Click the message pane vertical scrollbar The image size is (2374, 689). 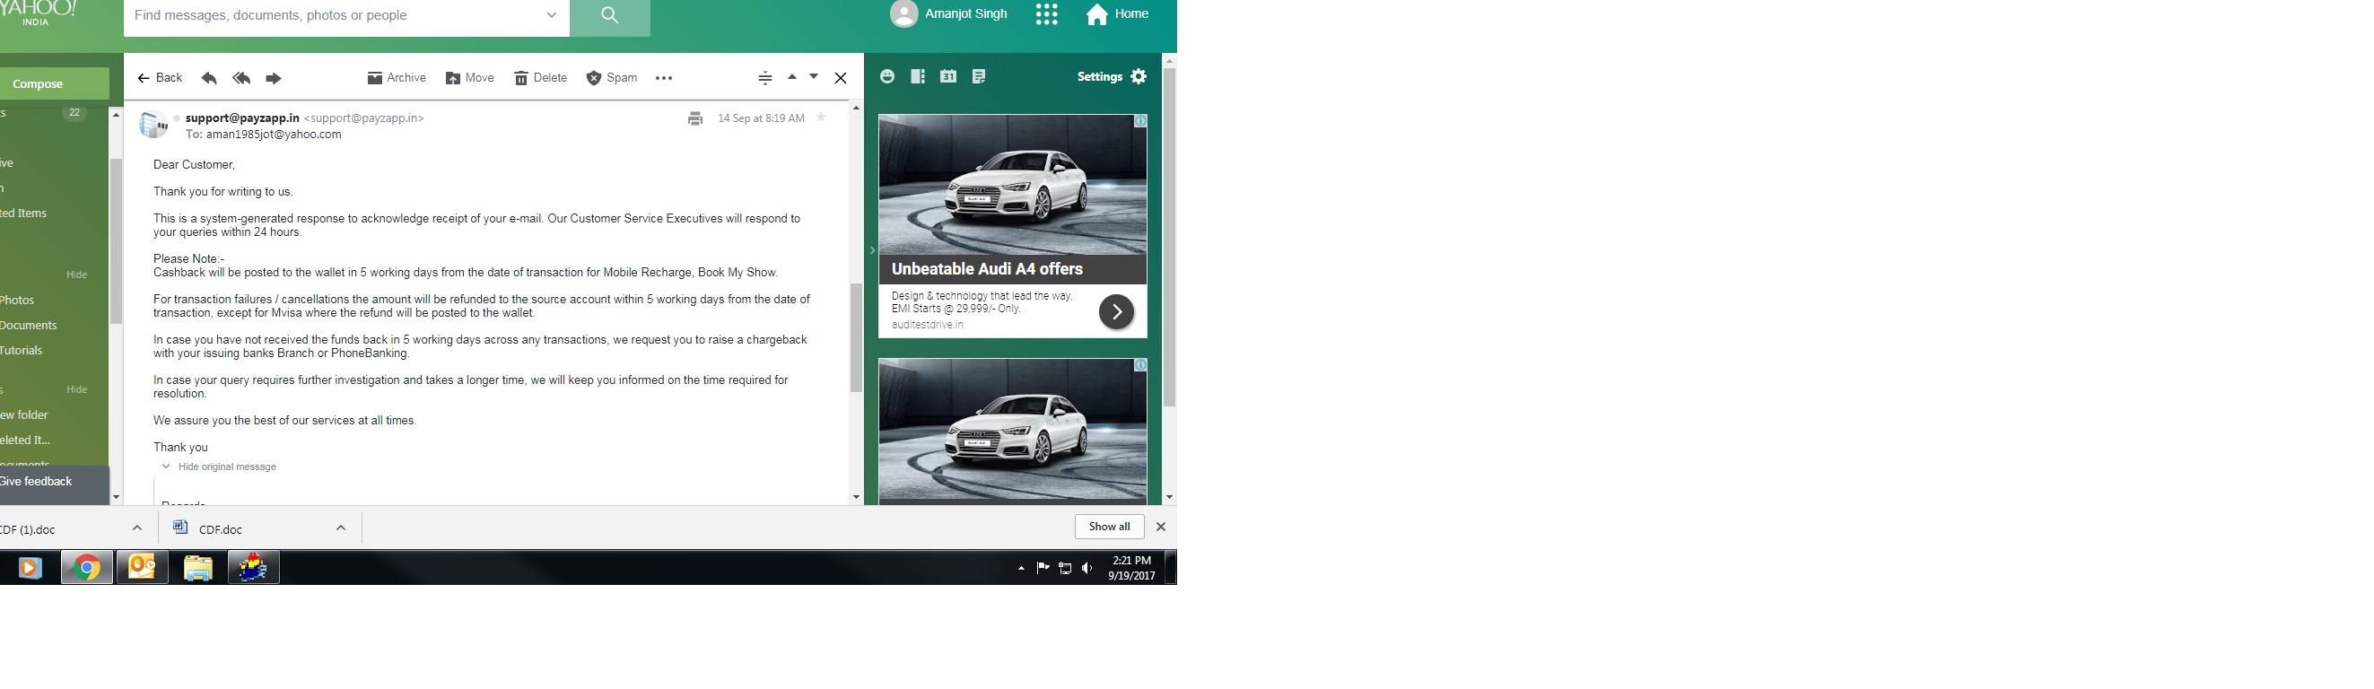click(x=856, y=337)
